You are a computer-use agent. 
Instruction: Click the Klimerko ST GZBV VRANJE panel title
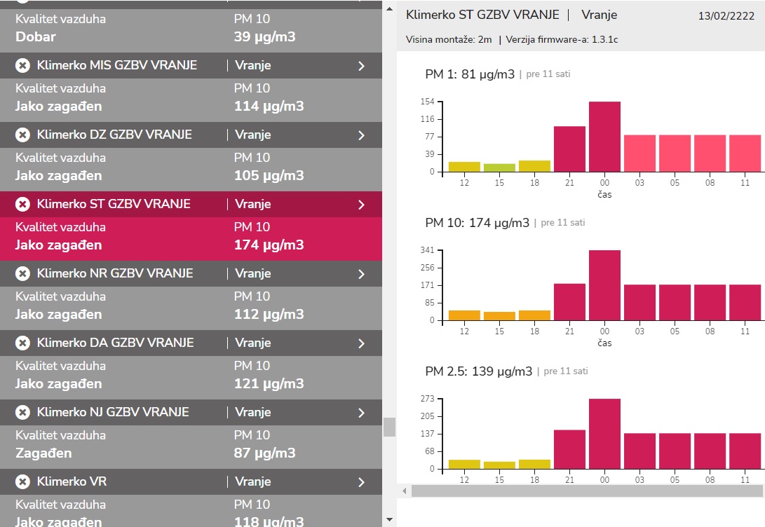[482, 15]
